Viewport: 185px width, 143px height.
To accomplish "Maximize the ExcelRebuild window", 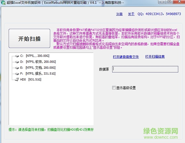I will tap(169, 2).
